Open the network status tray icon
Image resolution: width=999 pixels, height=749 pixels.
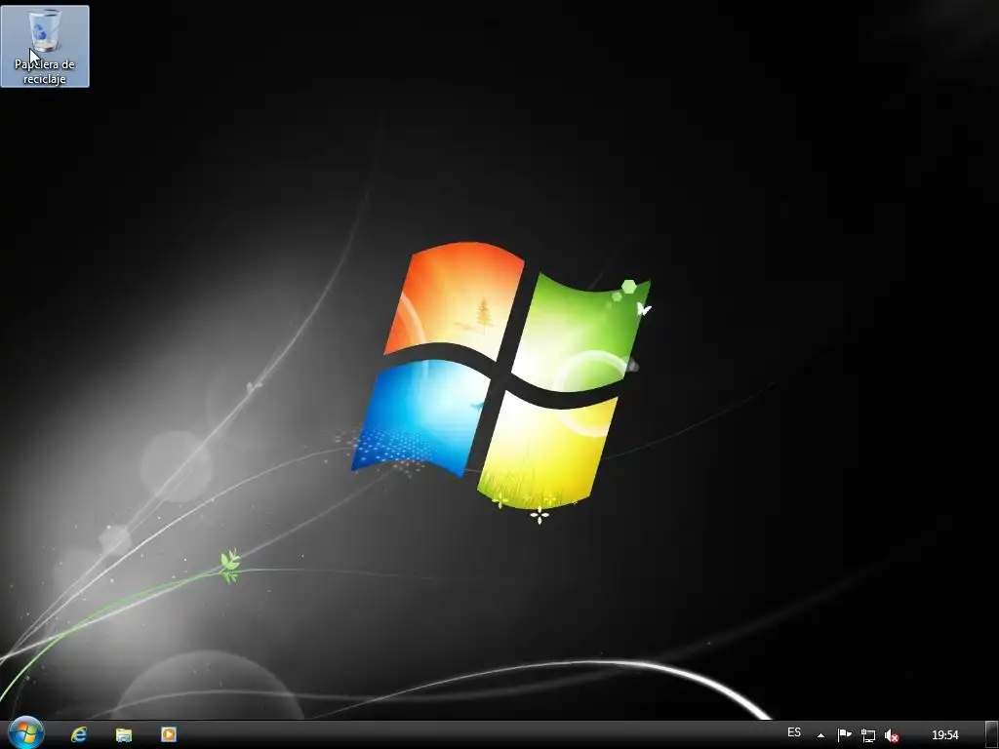[x=867, y=735]
